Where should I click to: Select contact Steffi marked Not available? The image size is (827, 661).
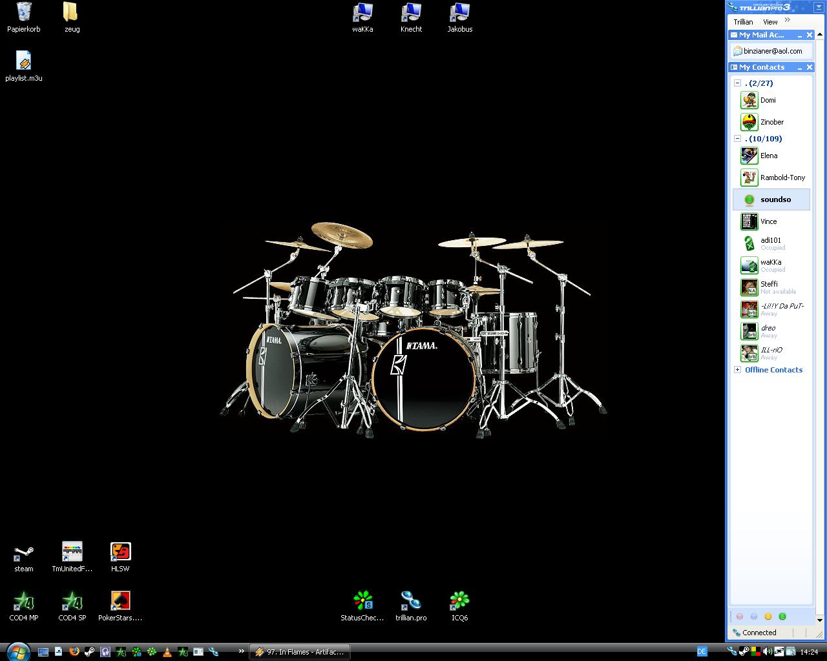tap(771, 287)
